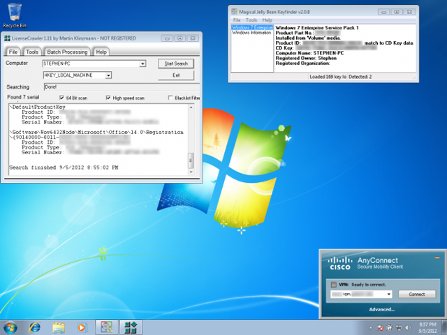Open the Batch Processing tab

click(x=67, y=52)
